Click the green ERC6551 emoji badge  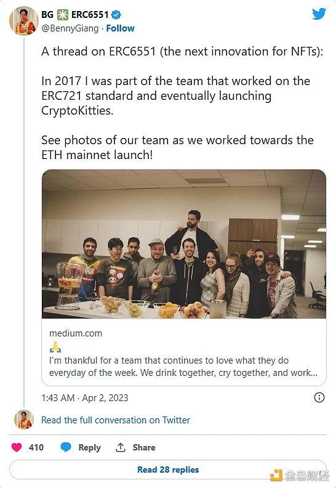click(63, 15)
